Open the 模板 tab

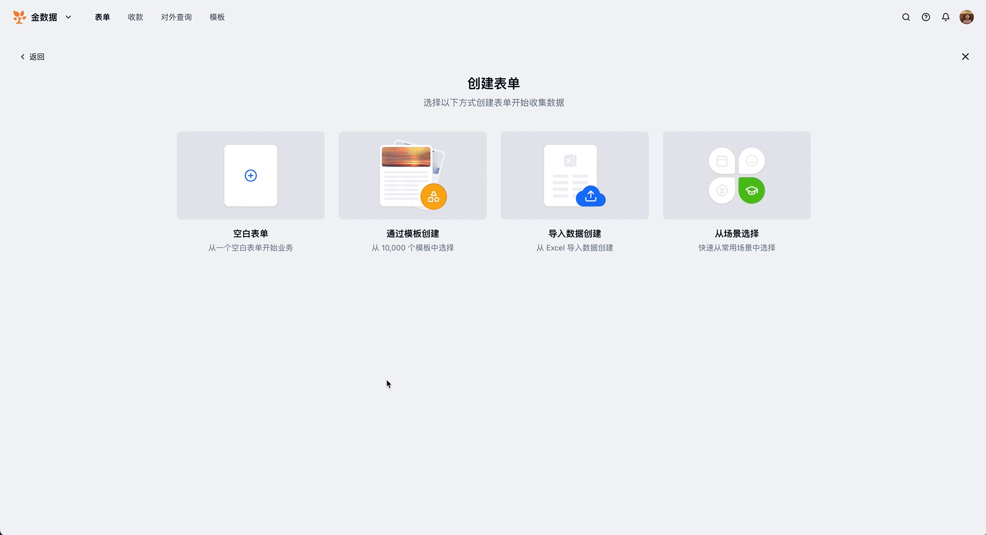217,17
